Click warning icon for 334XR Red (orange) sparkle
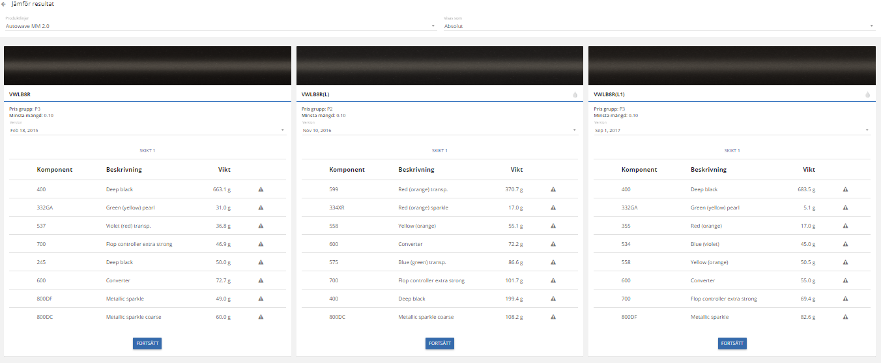 coord(553,208)
